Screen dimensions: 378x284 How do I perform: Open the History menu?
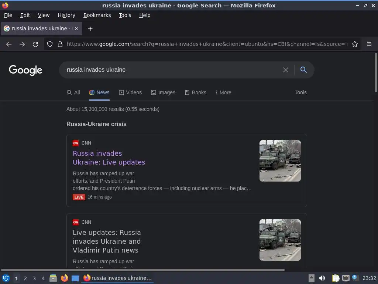pos(66,15)
